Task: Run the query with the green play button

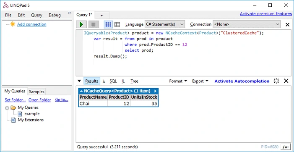Action: pyautogui.click(x=81, y=24)
